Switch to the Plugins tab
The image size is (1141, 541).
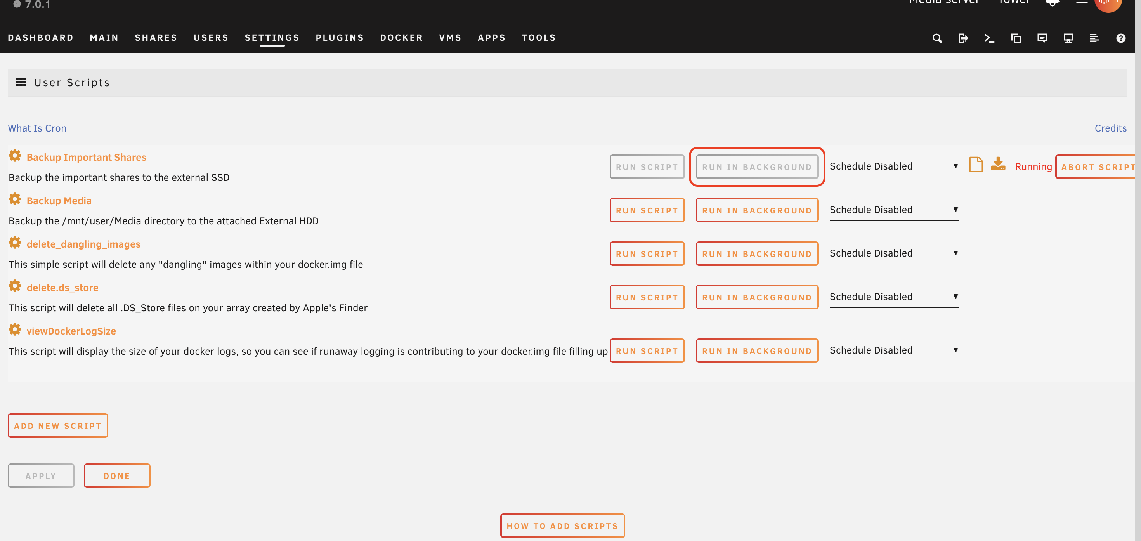[x=340, y=38]
